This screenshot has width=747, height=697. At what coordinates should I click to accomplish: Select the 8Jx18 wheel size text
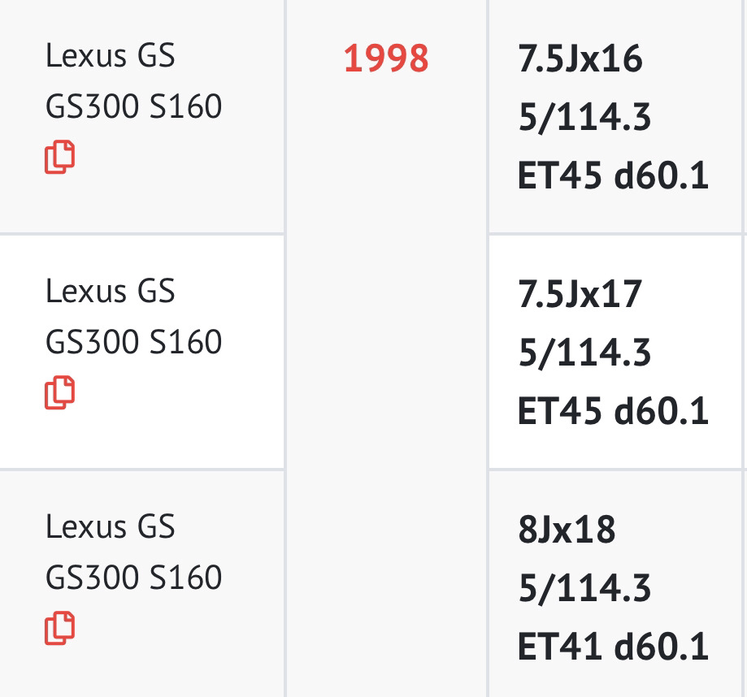(x=567, y=530)
